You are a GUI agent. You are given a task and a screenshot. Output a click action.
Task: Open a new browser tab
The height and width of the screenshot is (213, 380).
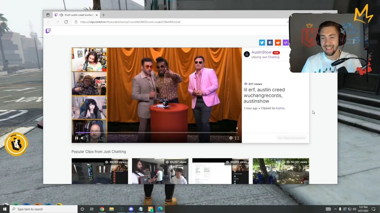coord(103,15)
